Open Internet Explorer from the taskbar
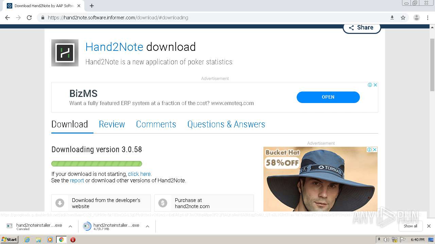This screenshot has width=435, height=244. click(27, 240)
